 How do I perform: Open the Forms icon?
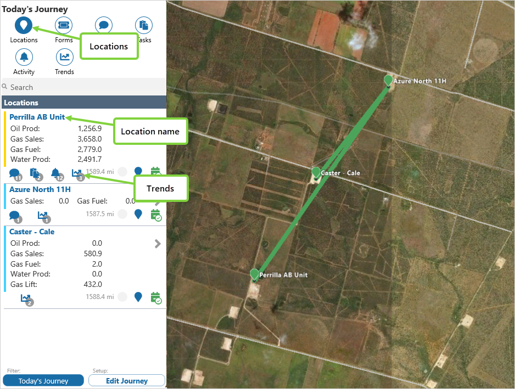coord(63,25)
